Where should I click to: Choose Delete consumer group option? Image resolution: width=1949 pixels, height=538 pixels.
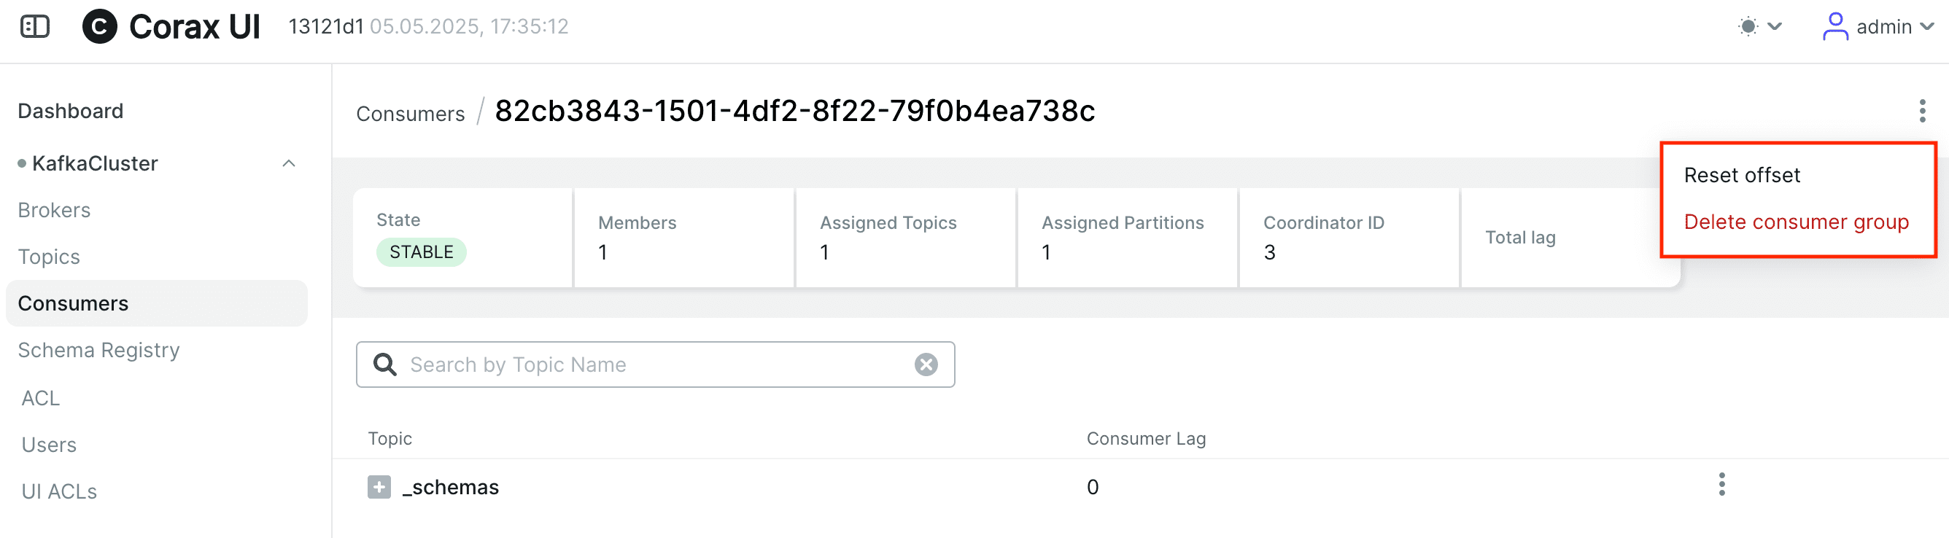1796,222
